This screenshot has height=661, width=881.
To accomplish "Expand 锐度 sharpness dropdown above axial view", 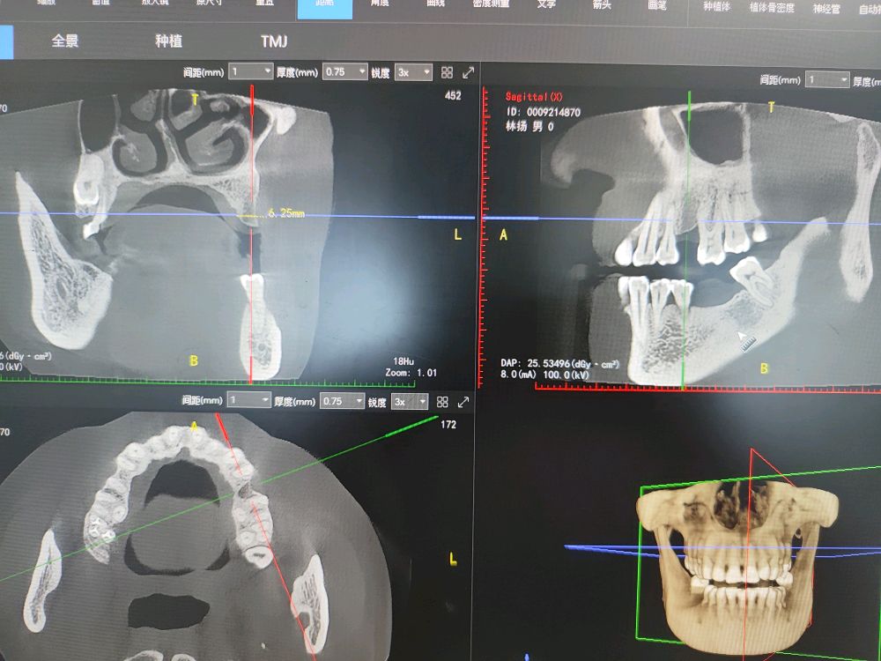I will click(x=411, y=401).
